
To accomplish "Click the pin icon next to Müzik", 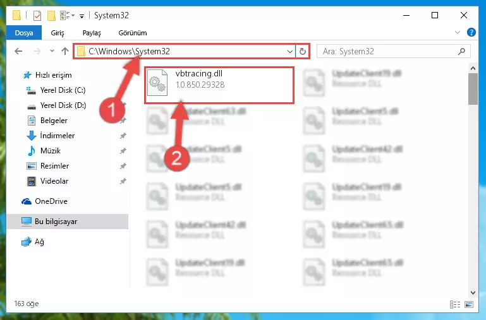I will [123, 151].
